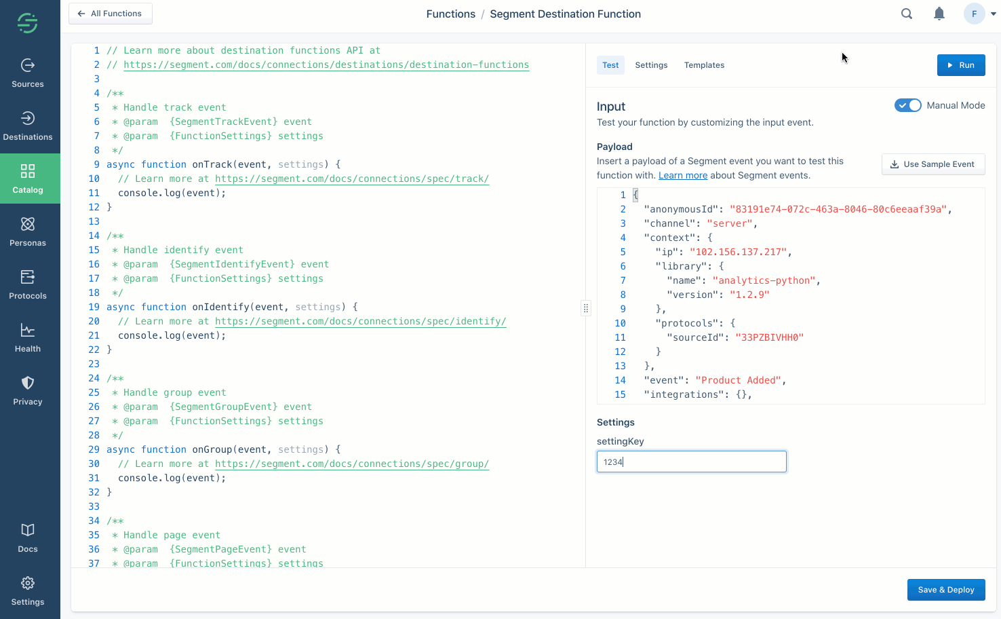Open the Templates tab
The image size is (1001, 619).
coord(704,65)
